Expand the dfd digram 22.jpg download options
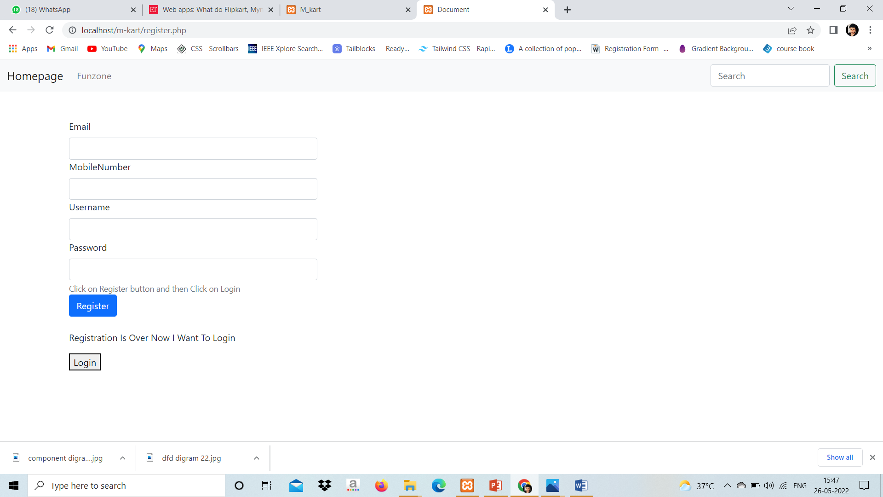The width and height of the screenshot is (883, 497). [x=256, y=458]
